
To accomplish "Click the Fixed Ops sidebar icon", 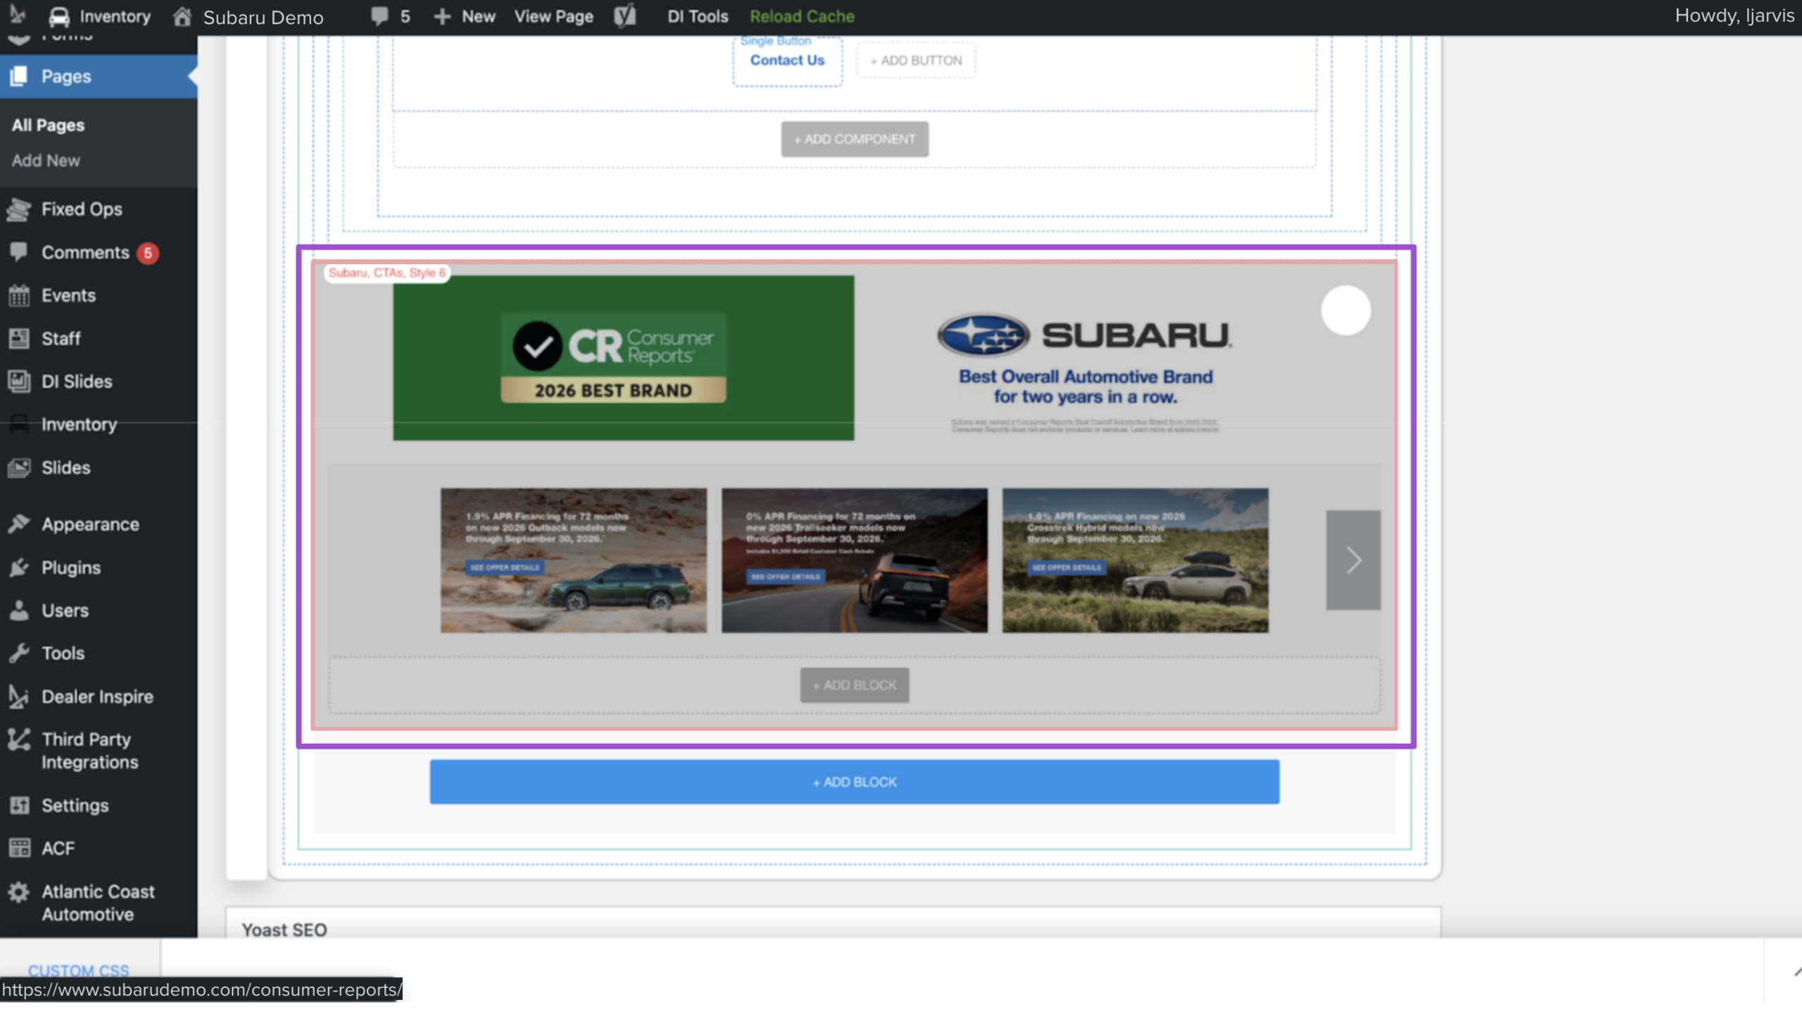I will point(19,209).
